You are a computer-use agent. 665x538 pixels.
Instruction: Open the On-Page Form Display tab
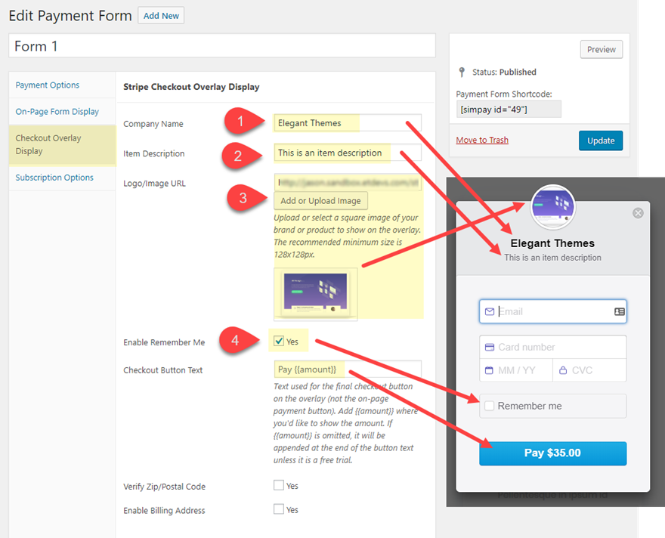tap(57, 112)
